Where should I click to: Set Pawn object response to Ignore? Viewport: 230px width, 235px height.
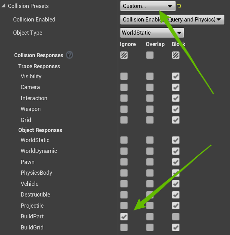click(x=124, y=162)
